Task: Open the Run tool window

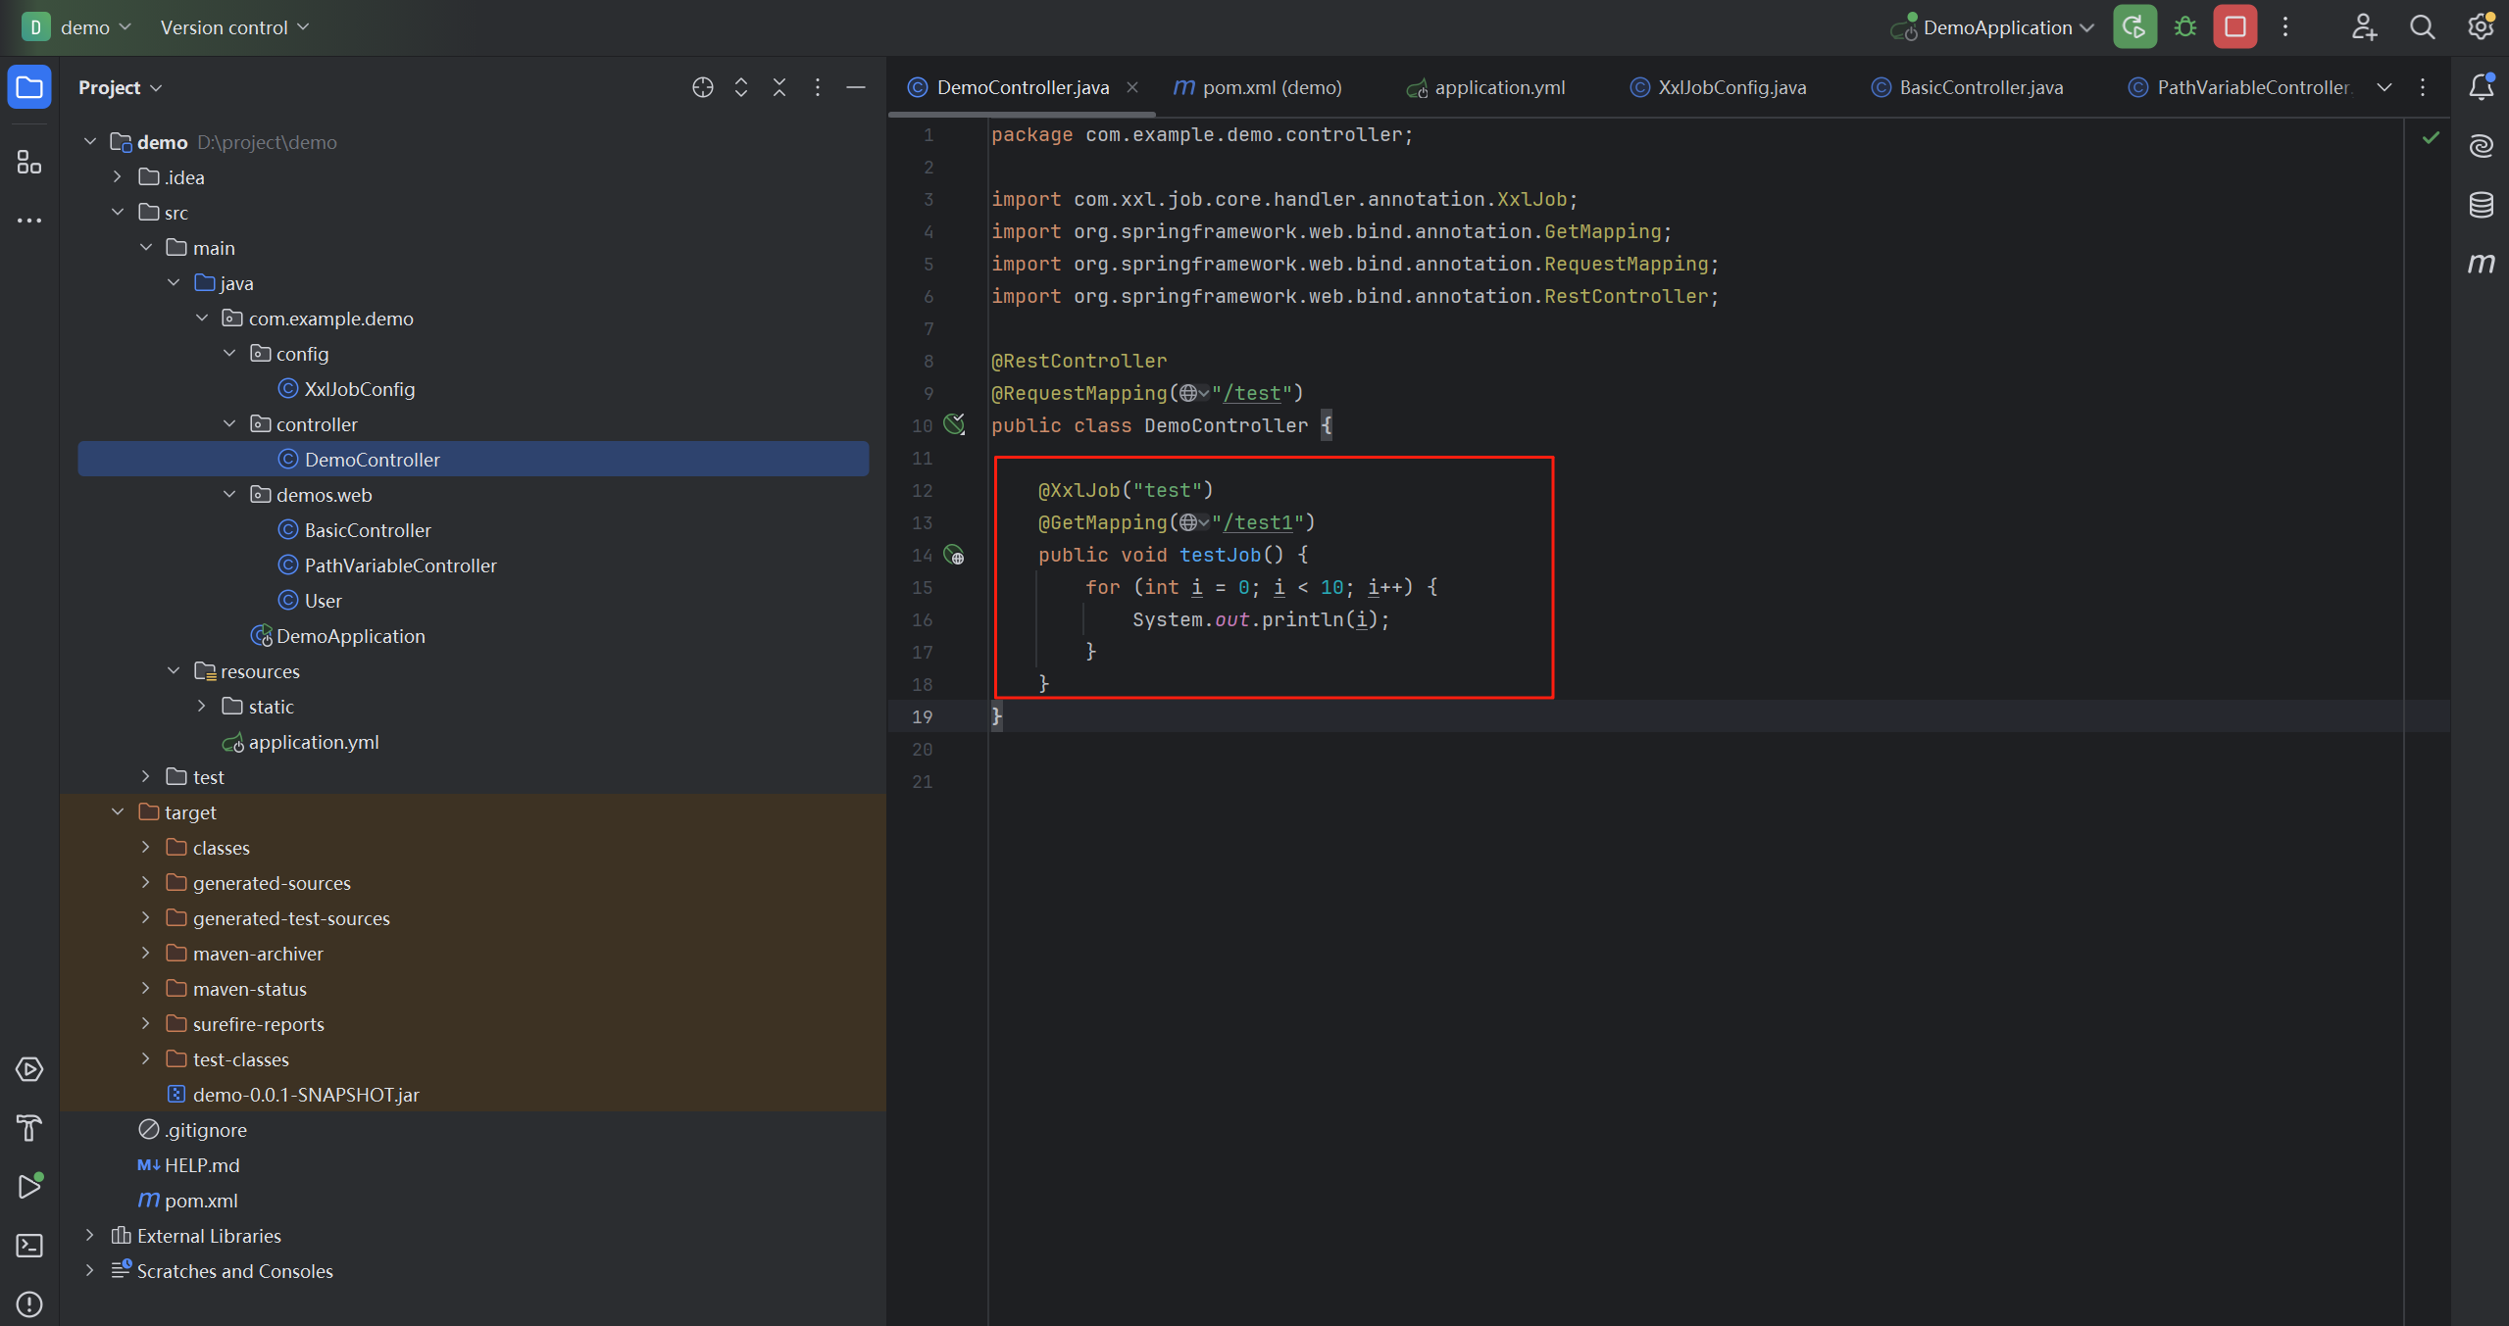Action: (x=29, y=1187)
